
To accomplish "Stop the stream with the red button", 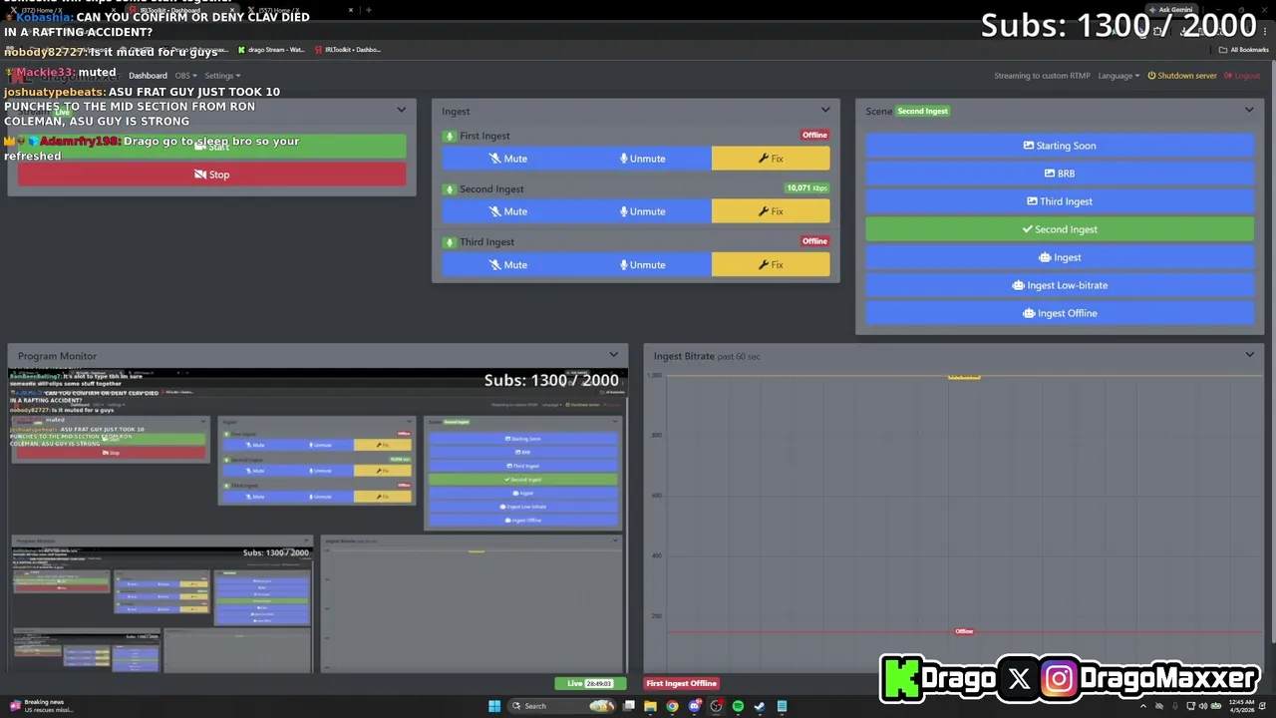I will (x=212, y=175).
